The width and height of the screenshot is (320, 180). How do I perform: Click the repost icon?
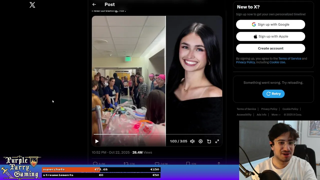tap(126, 164)
